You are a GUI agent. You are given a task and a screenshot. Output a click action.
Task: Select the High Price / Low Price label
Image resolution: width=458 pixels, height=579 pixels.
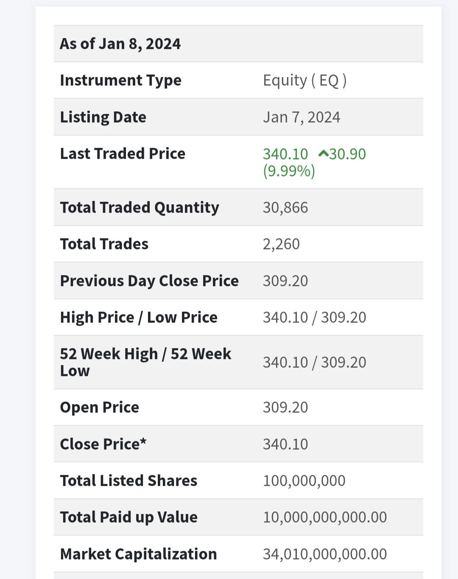(x=139, y=317)
